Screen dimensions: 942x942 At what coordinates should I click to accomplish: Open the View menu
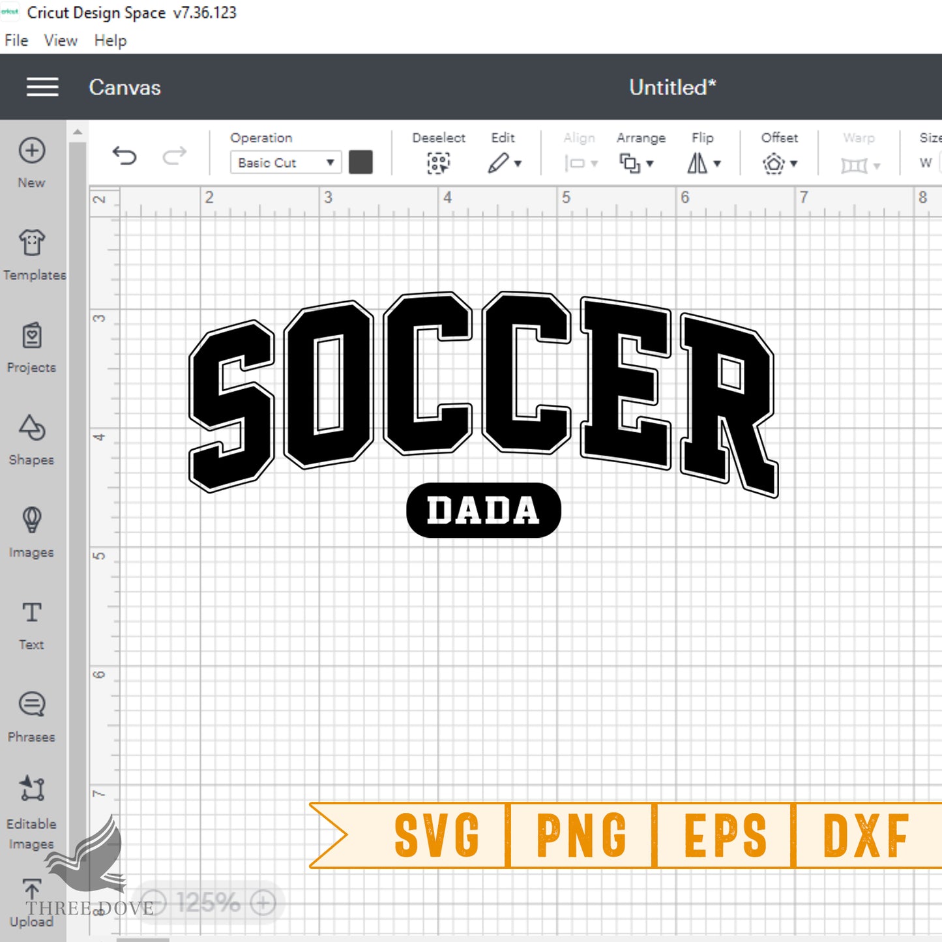[x=61, y=40]
